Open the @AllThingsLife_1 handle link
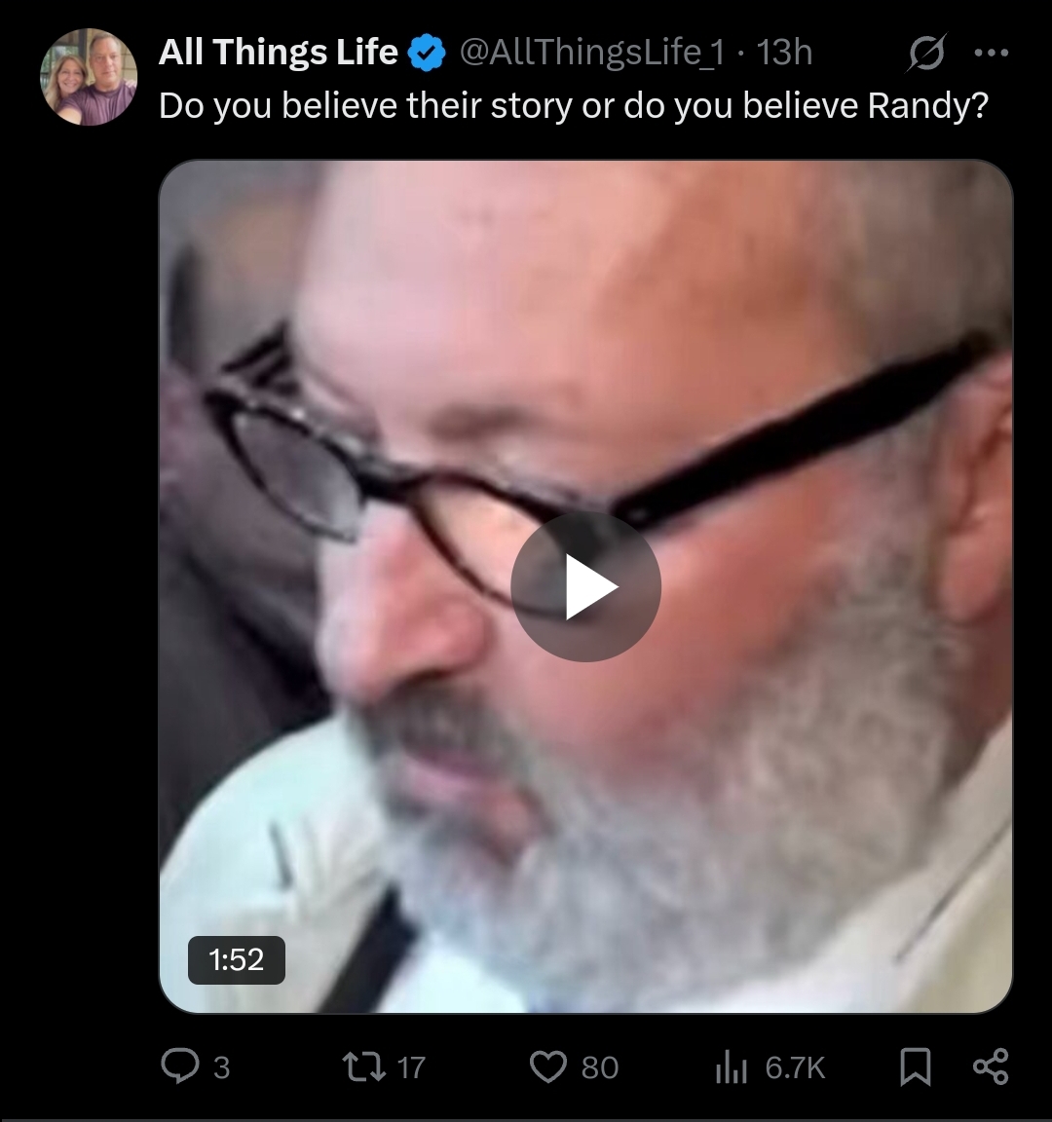The height and width of the screenshot is (1122, 1052). (592, 52)
